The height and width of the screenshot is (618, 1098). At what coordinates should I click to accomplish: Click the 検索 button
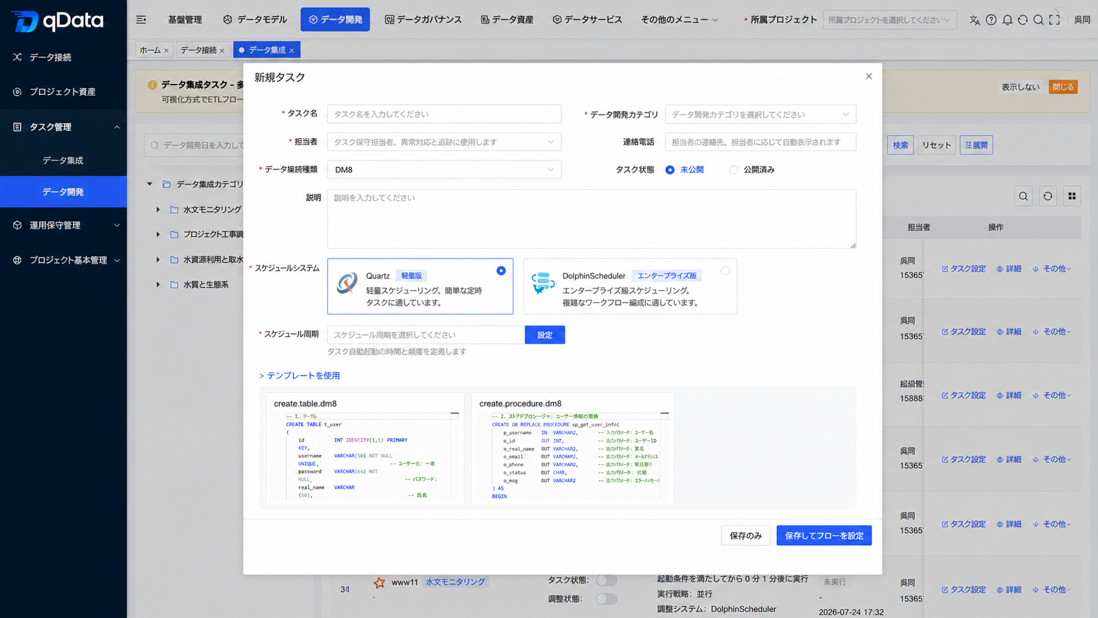pyautogui.click(x=900, y=145)
